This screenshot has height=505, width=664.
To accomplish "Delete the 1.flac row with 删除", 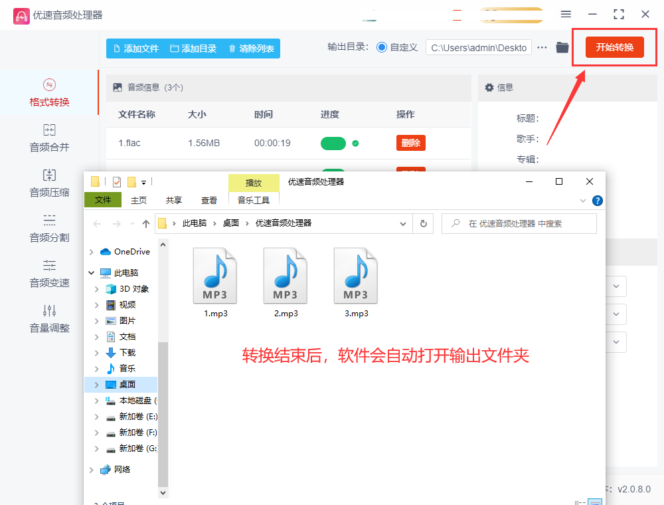I will (411, 143).
